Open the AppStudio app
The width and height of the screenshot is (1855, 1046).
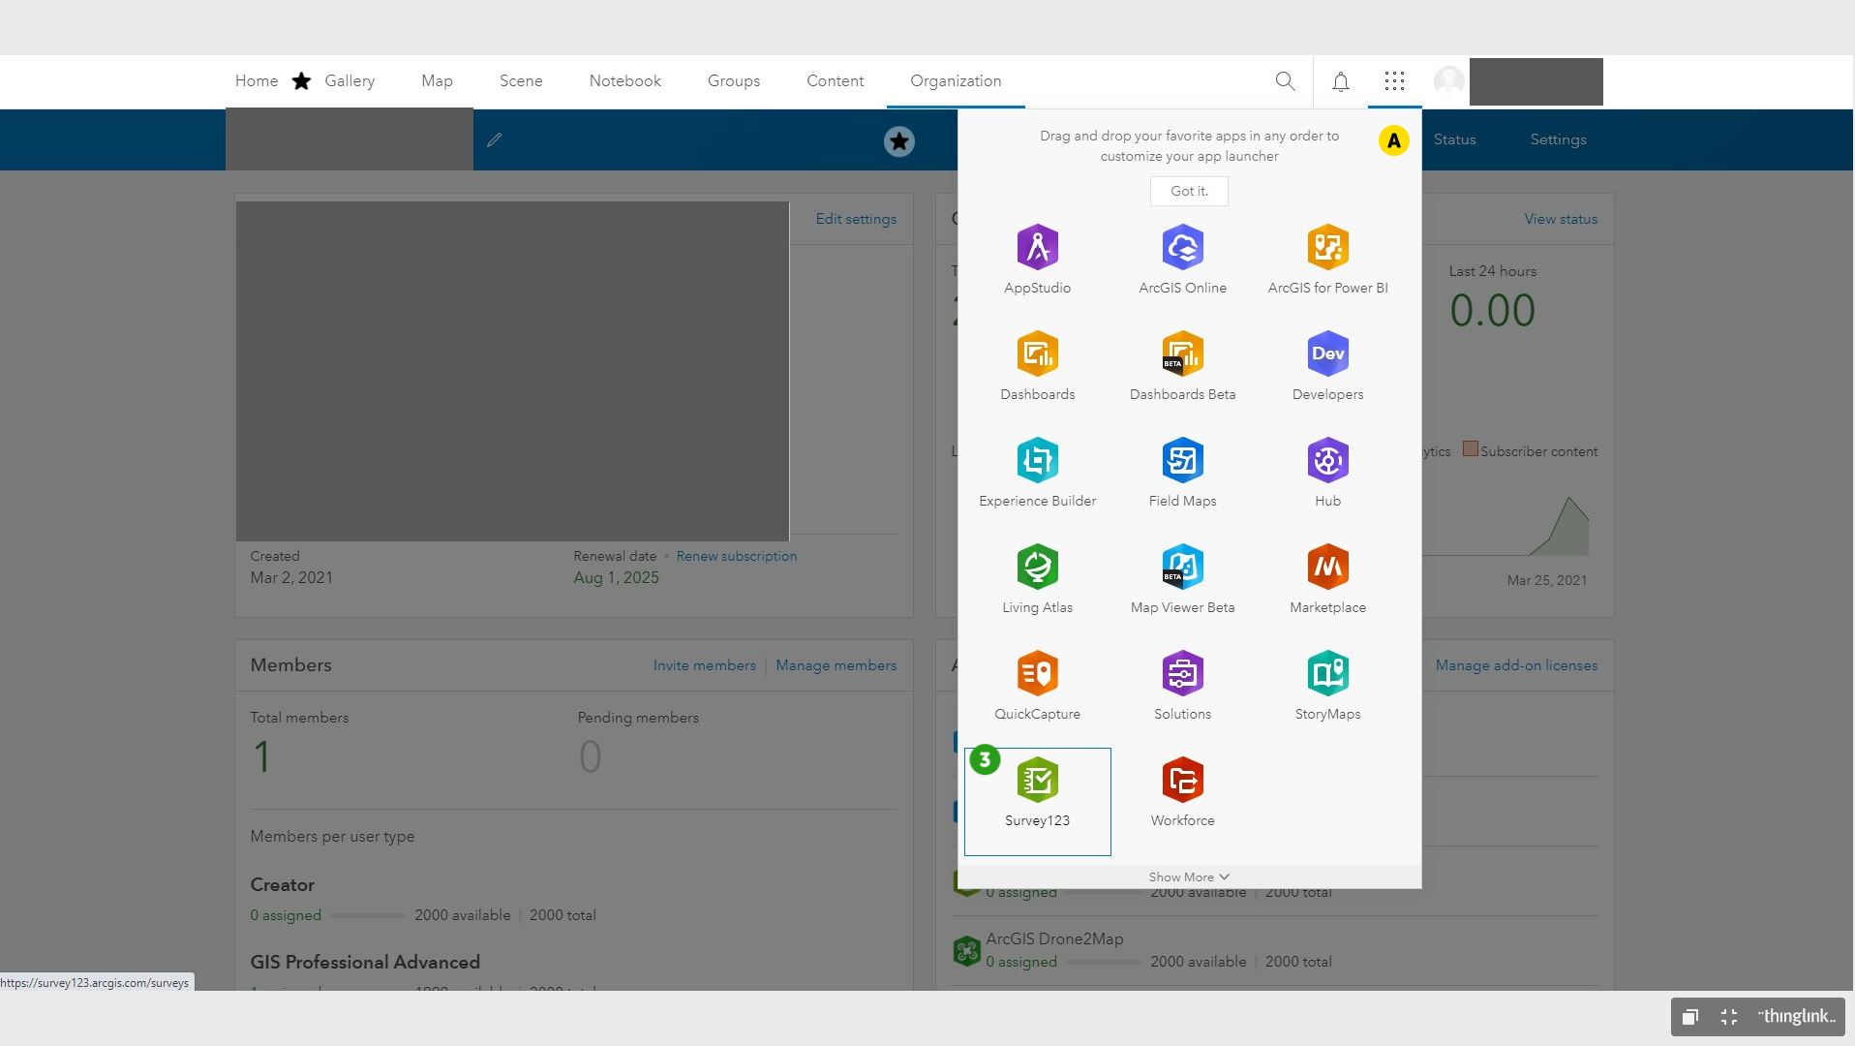coord(1037,260)
